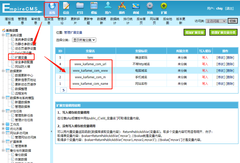240x163 pixels.
Task: Open 扩展变量 in the sidebar tree
Action: pos(21,57)
